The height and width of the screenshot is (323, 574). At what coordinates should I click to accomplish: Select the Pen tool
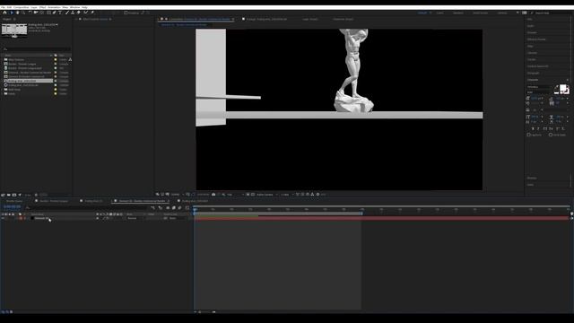pyautogui.click(x=54, y=13)
